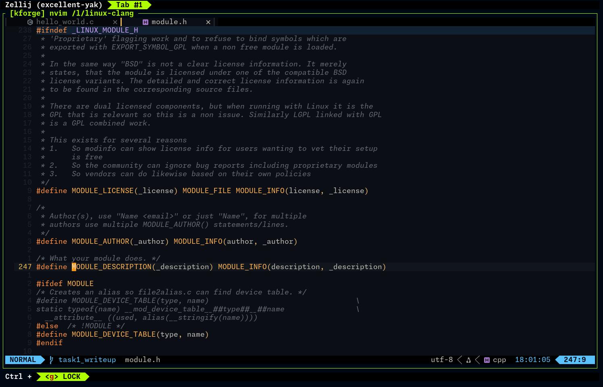This screenshot has width=603, height=387.
Task: Click the #ifndef _LINUX_MODULE_H context line
Action: pyautogui.click(x=87, y=30)
